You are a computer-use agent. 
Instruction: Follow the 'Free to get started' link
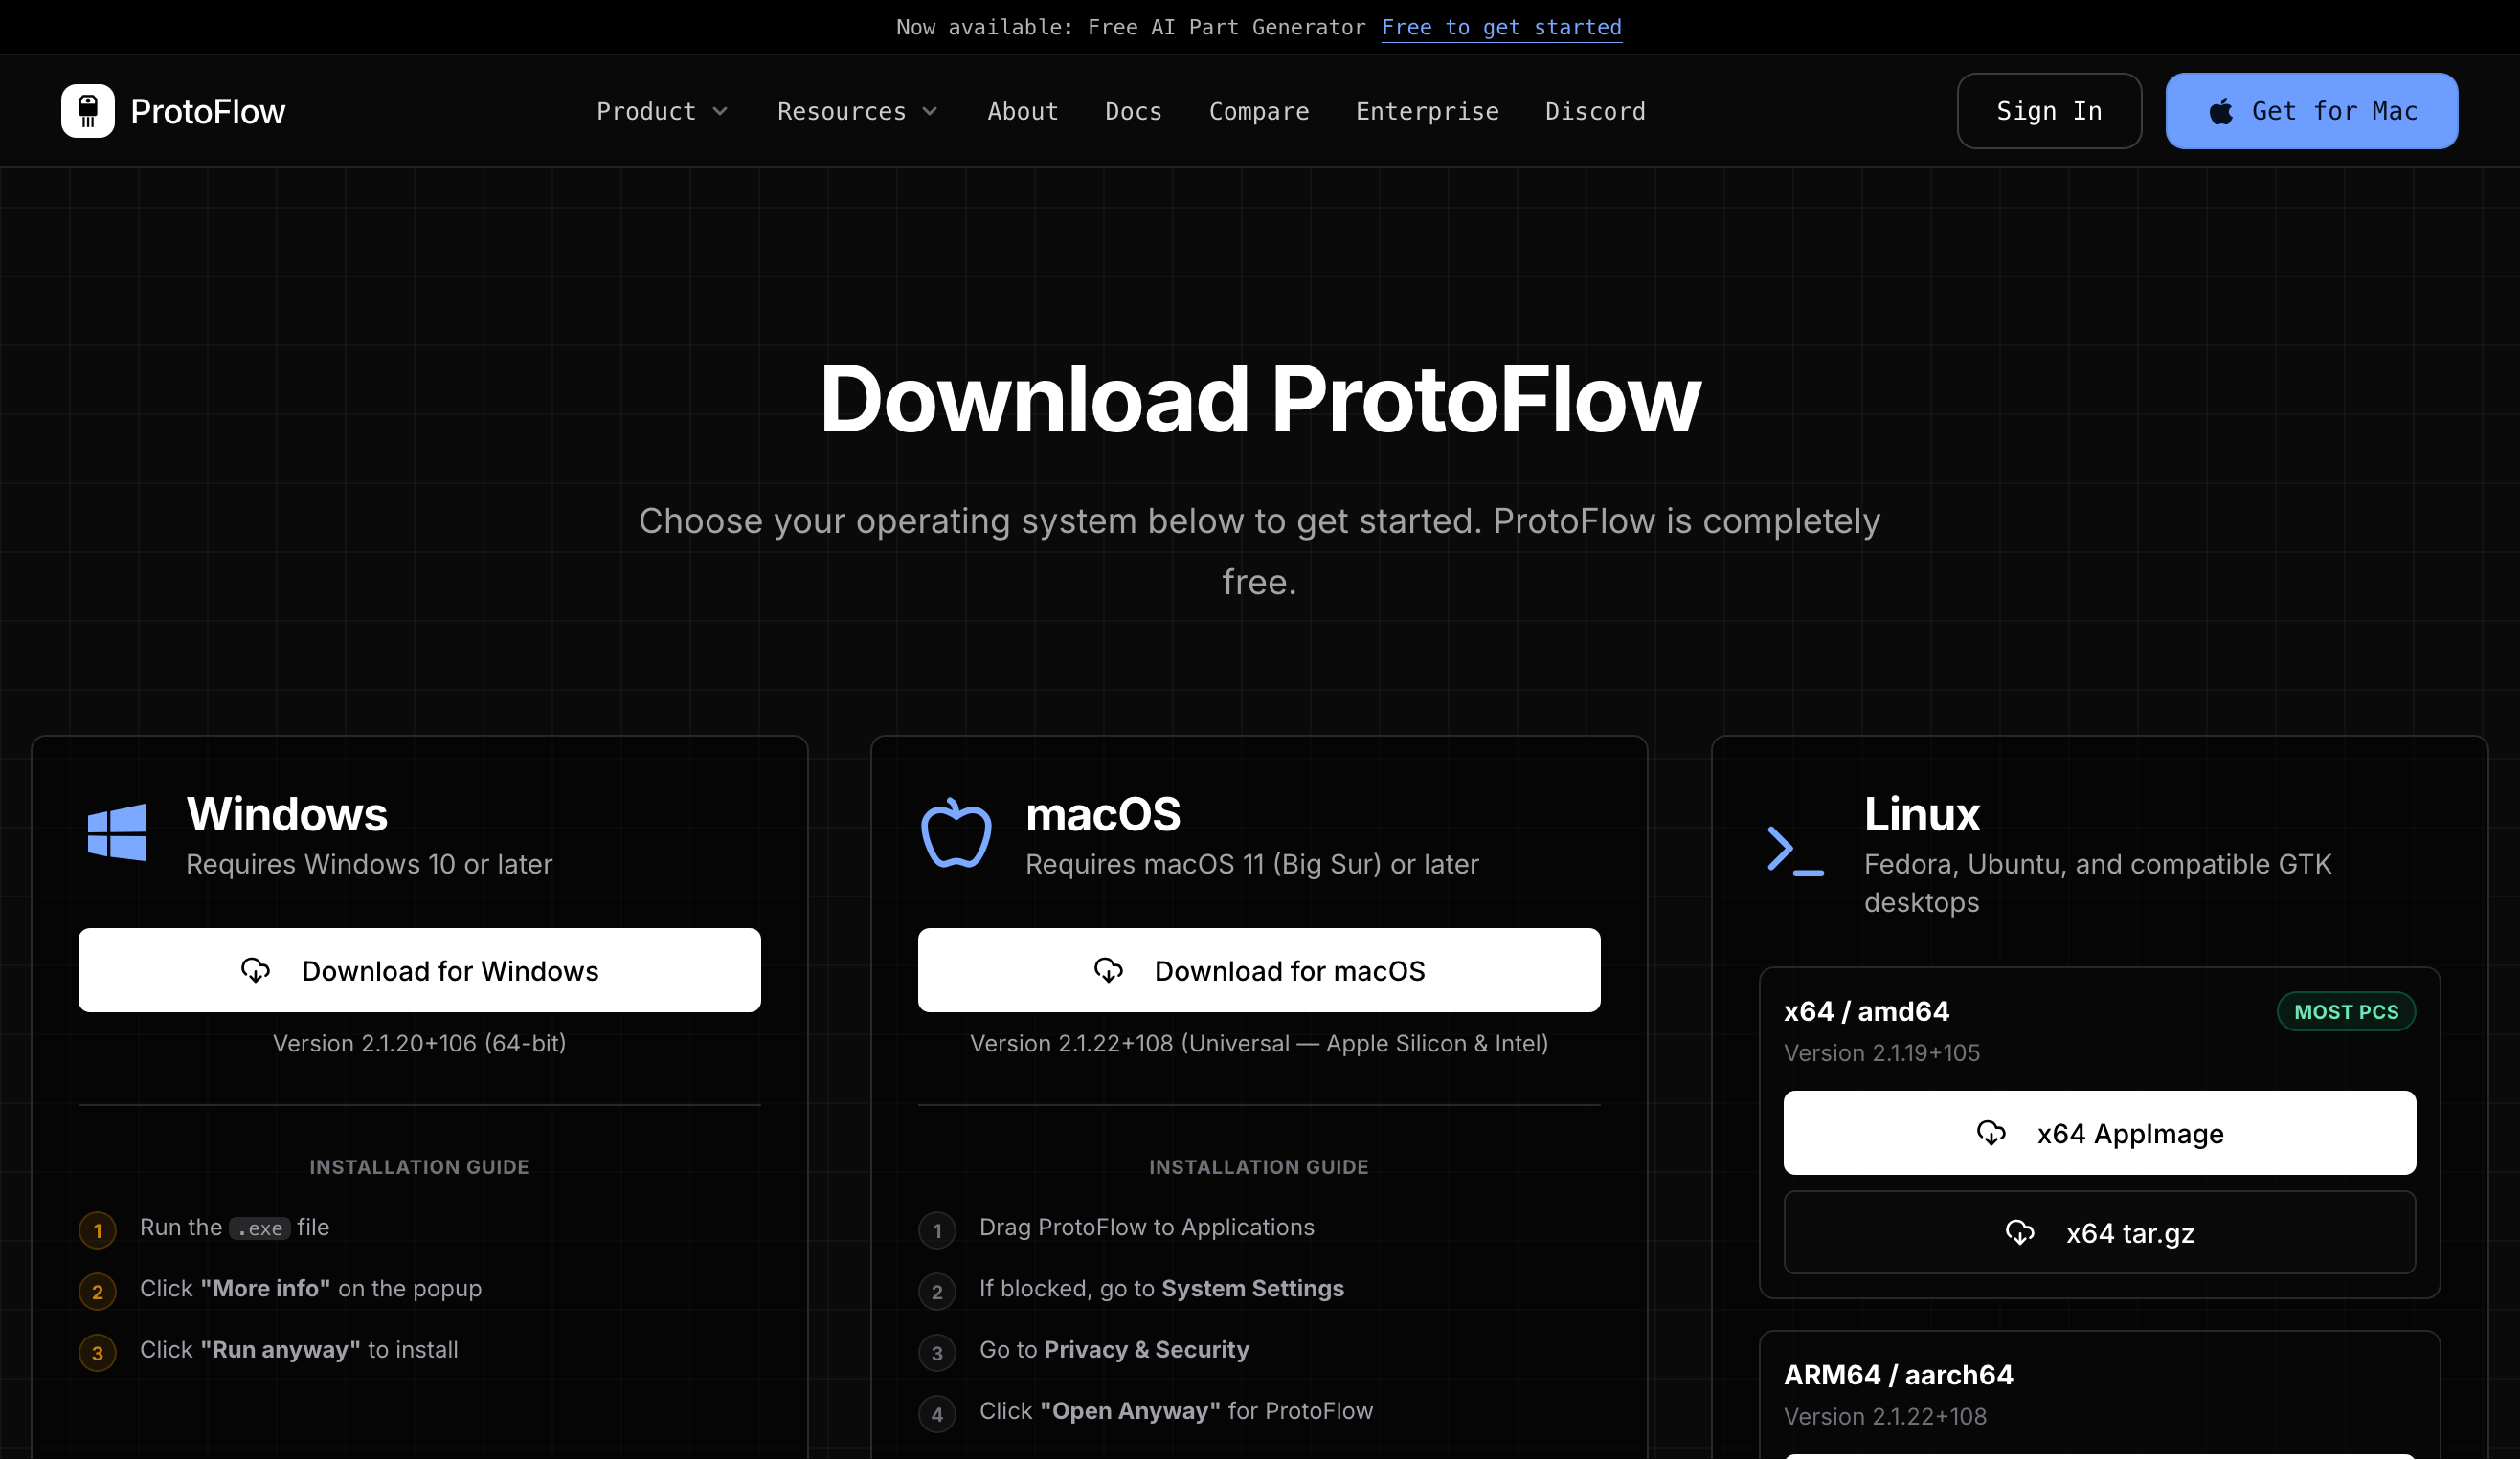[x=1502, y=27]
